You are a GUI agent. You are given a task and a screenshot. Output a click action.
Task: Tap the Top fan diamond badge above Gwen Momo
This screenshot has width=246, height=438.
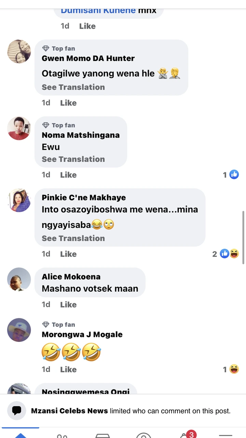click(x=46, y=49)
